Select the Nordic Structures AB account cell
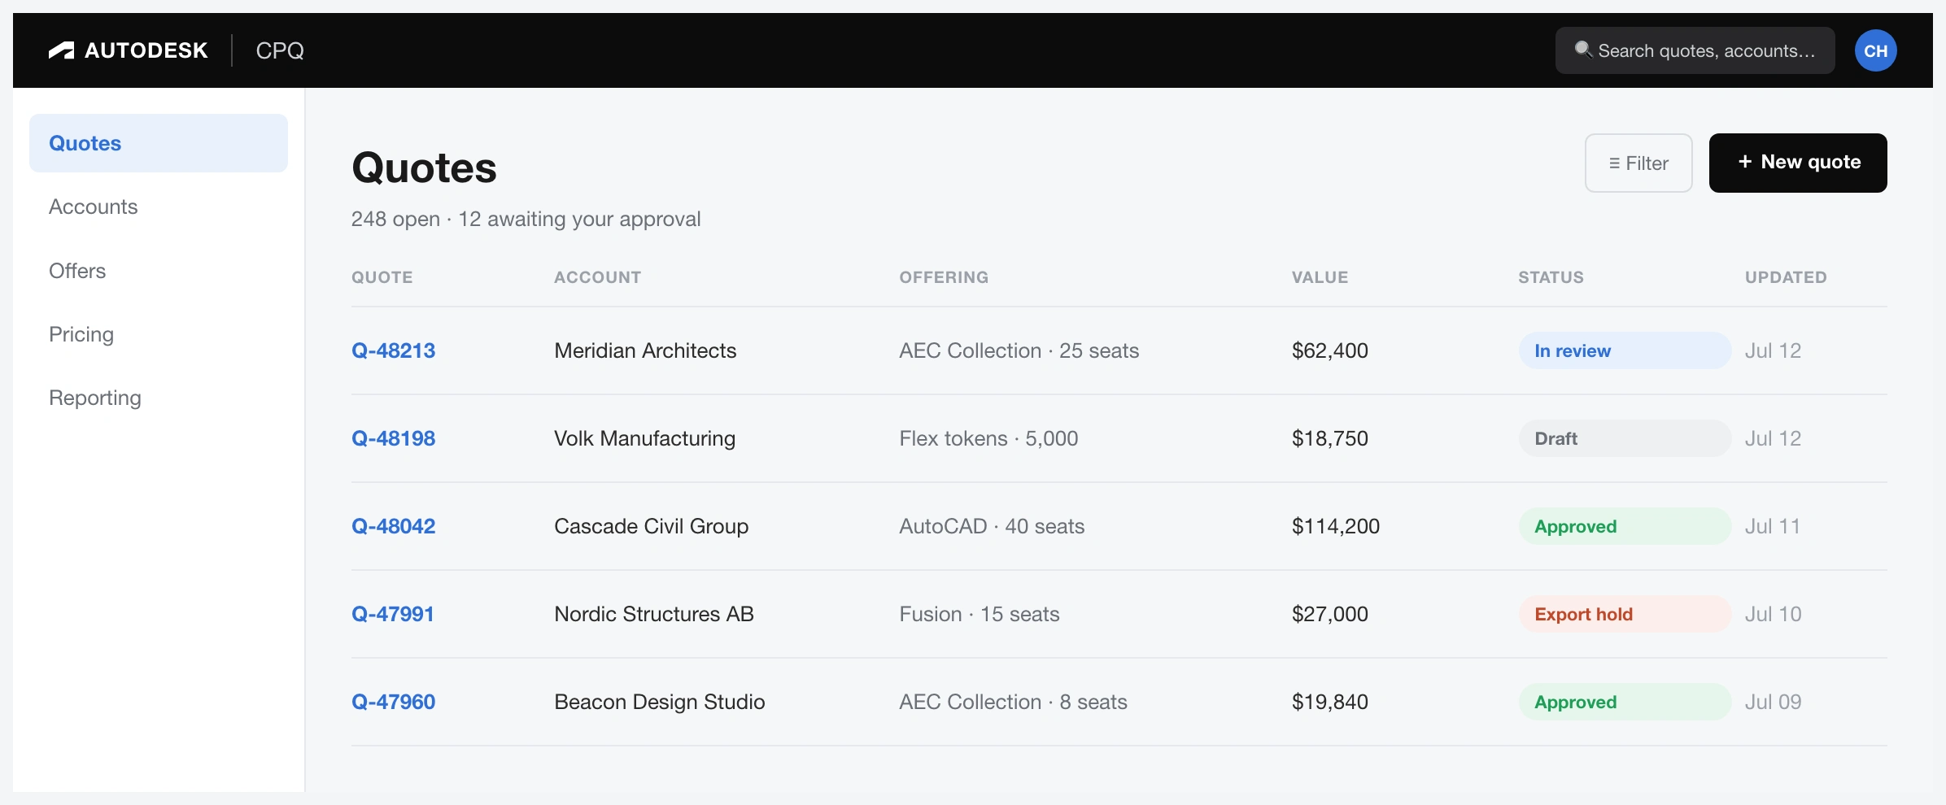 click(654, 614)
